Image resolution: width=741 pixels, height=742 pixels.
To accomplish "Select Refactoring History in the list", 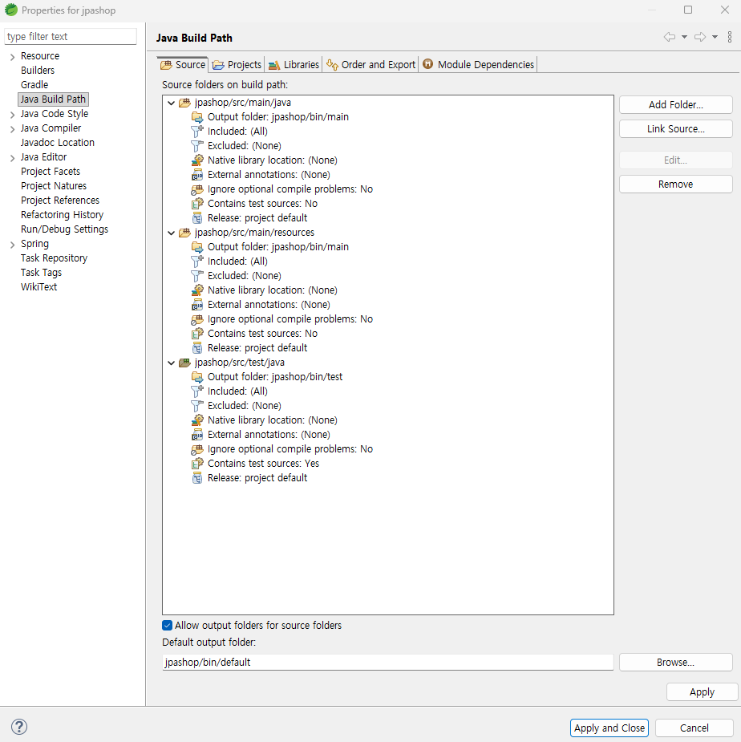I will click(62, 215).
